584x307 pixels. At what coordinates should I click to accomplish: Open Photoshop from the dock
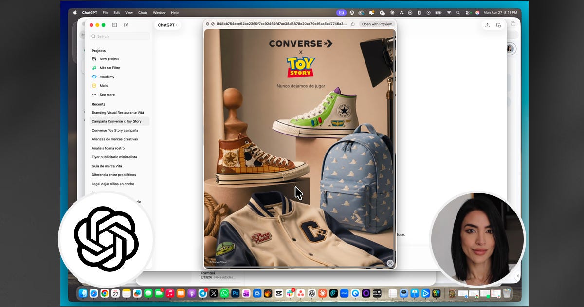pyautogui.click(x=235, y=293)
